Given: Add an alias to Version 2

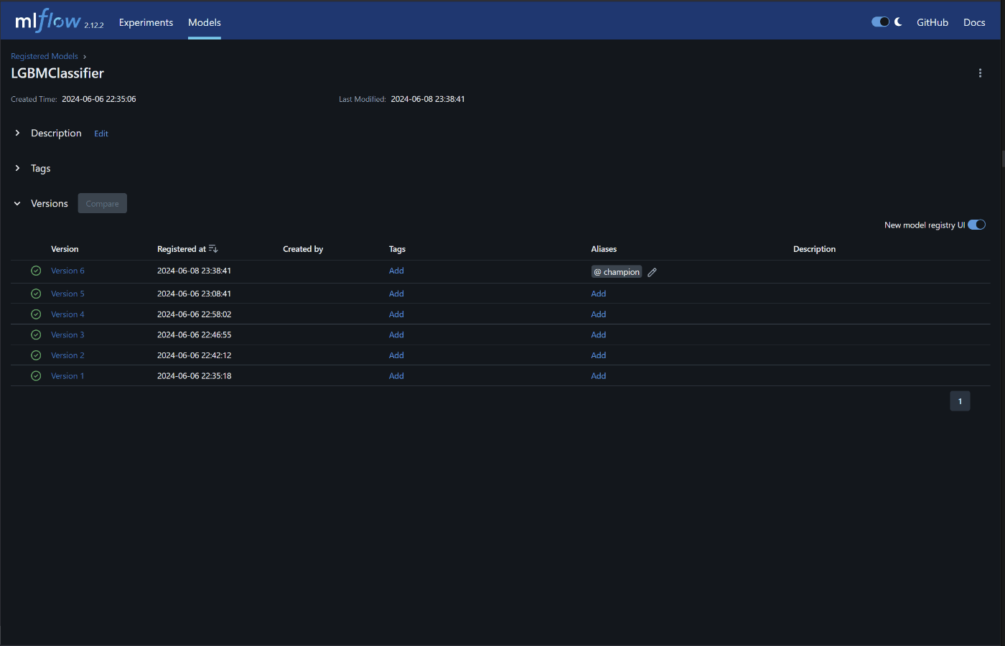Looking at the screenshot, I should (599, 355).
